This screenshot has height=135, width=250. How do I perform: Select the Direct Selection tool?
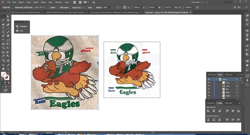coord(8,16)
